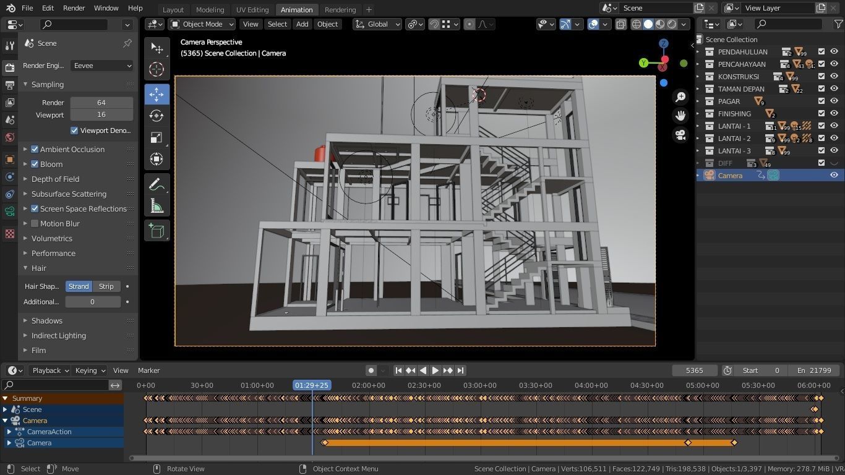Expand the Volumetrics panel
845x475 pixels.
52,238
